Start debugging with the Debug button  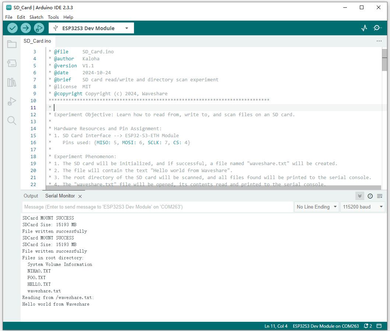coord(39,28)
